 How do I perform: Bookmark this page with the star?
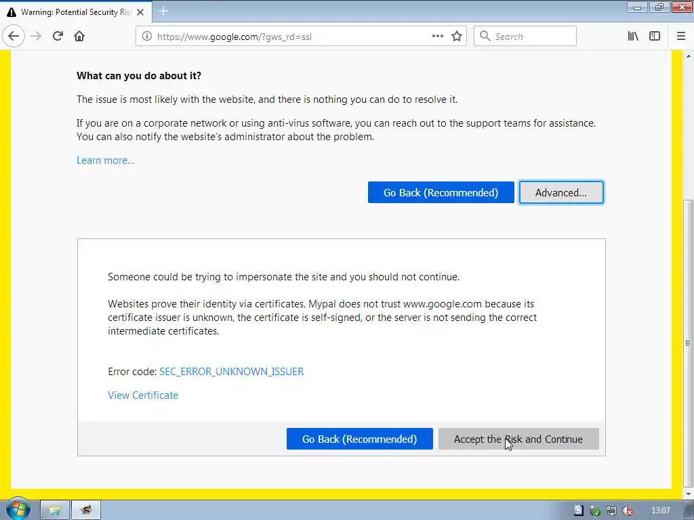click(x=457, y=37)
